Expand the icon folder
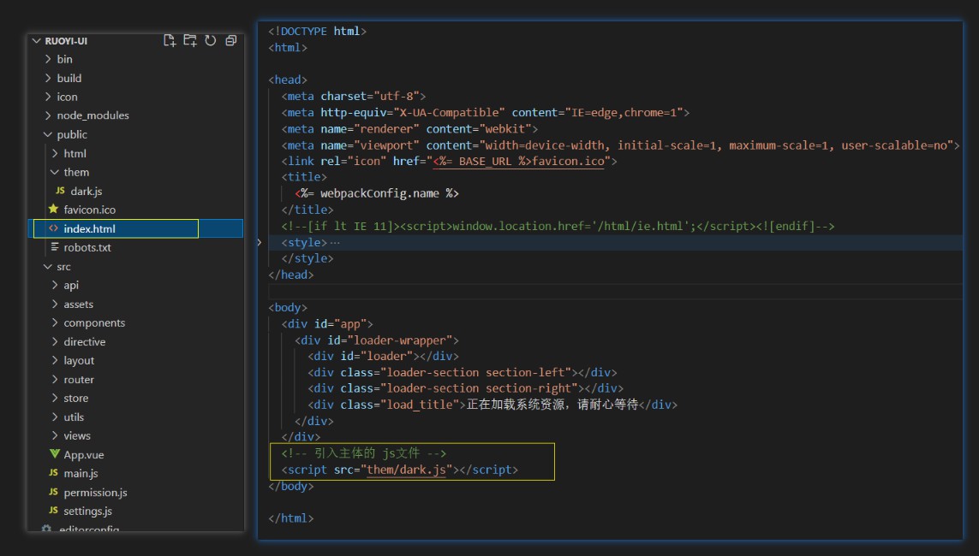Screen dimensions: 979x556 pos(48,97)
